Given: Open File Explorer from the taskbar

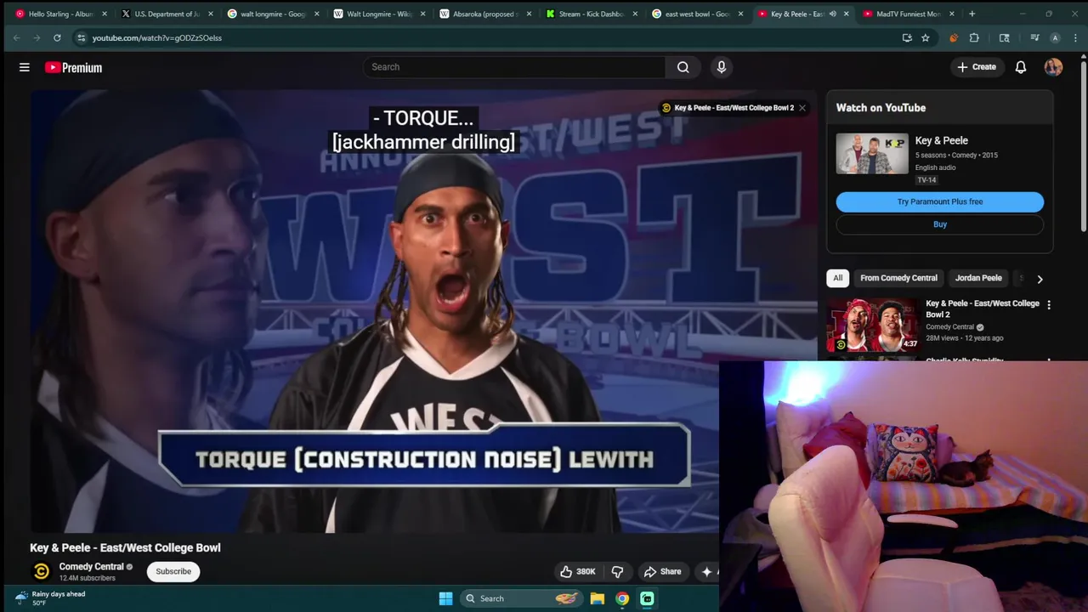Looking at the screenshot, I should click(598, 598).
